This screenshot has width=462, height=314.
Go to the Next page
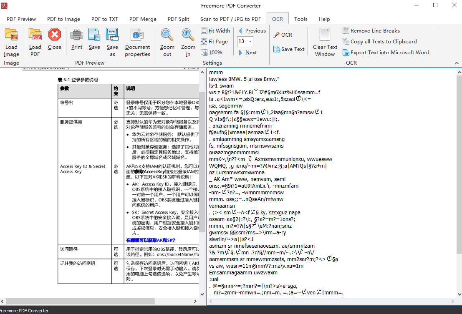click(247, 53)
